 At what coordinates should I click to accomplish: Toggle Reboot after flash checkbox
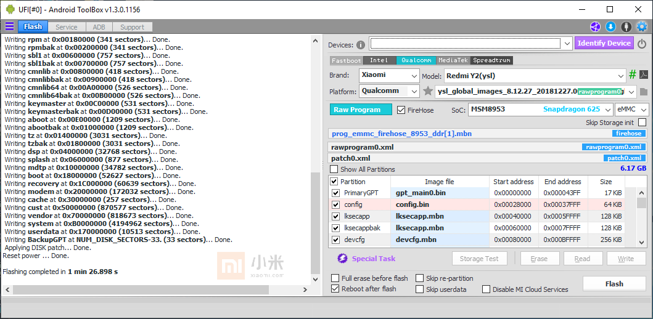tap(335, 289)
